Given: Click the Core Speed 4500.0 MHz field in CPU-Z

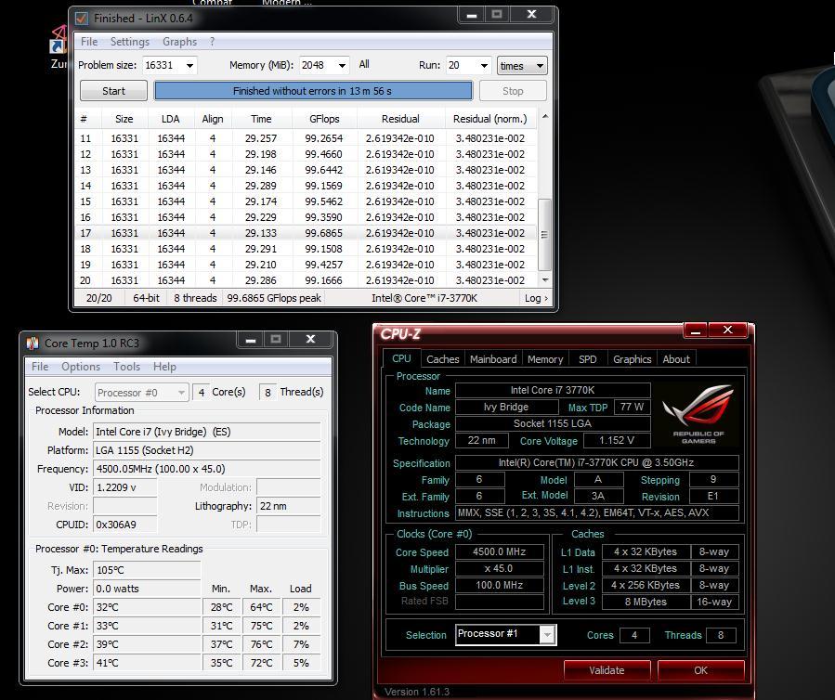Looking at the screenshot, I should 499,552.
